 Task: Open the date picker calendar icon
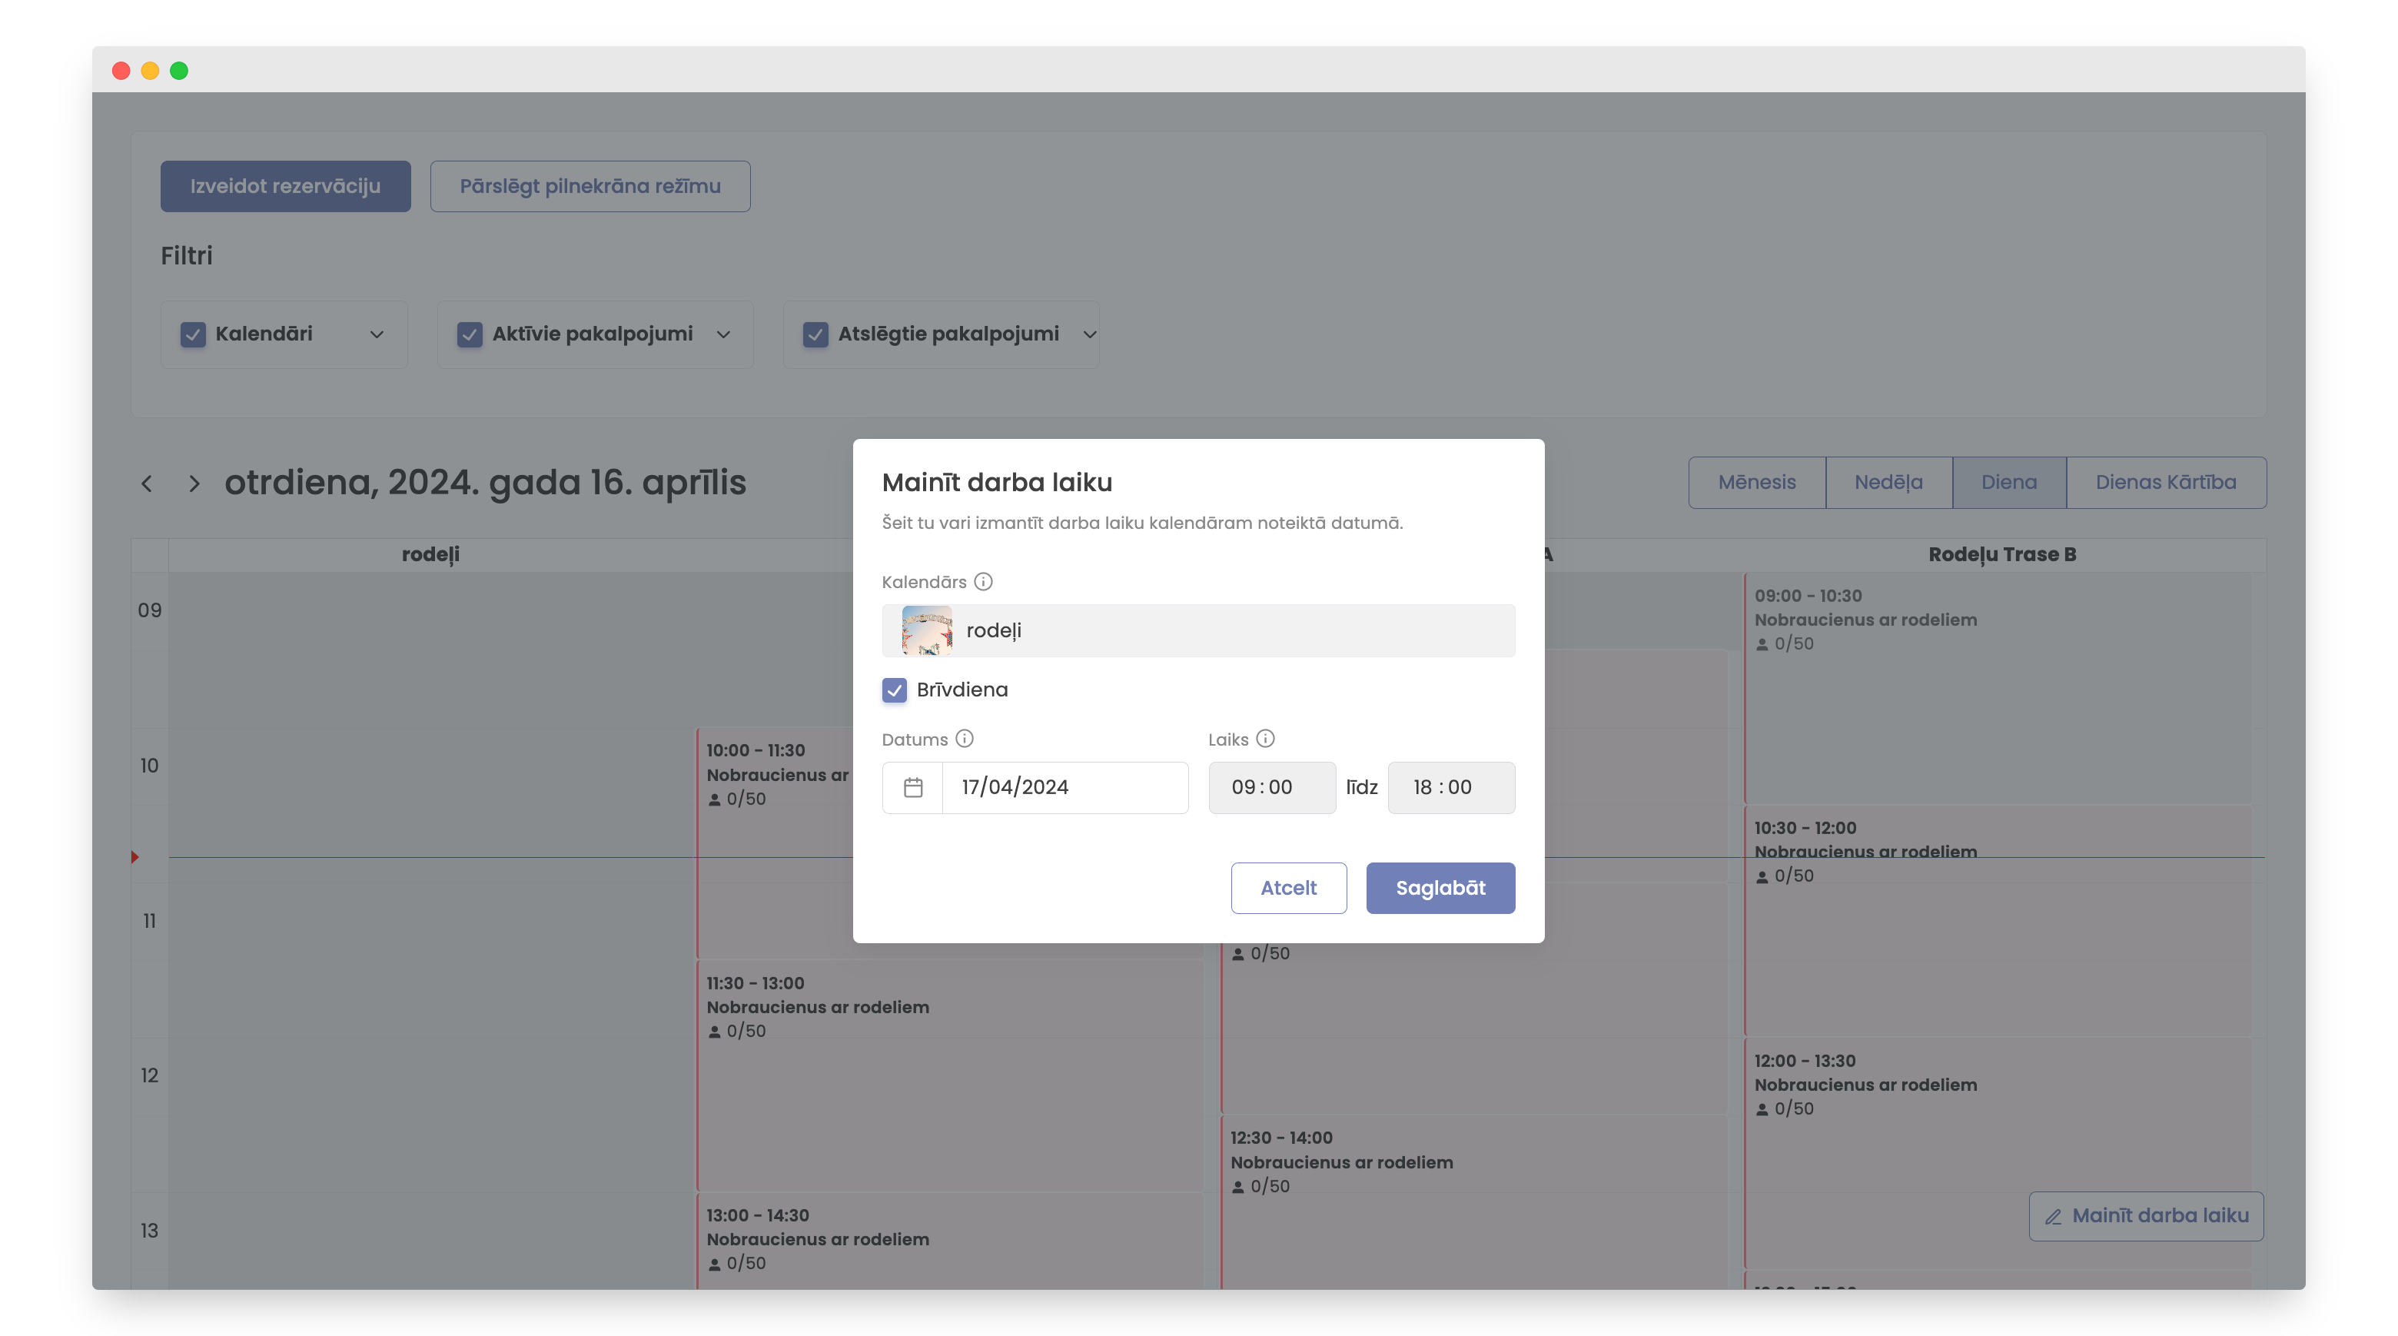pos(912,788)
